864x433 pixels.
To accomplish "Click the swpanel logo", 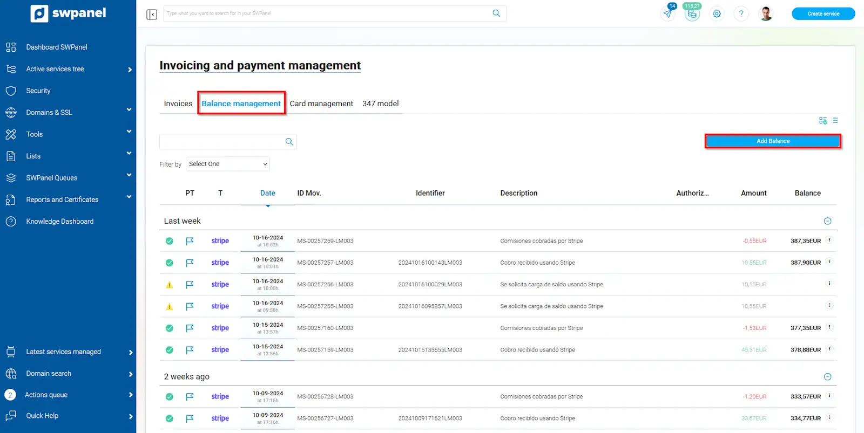I will point(68,13).
